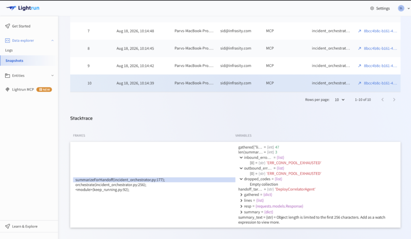Expand the summary dict variable
The image size is (411, 239).
tap(241, 212)
